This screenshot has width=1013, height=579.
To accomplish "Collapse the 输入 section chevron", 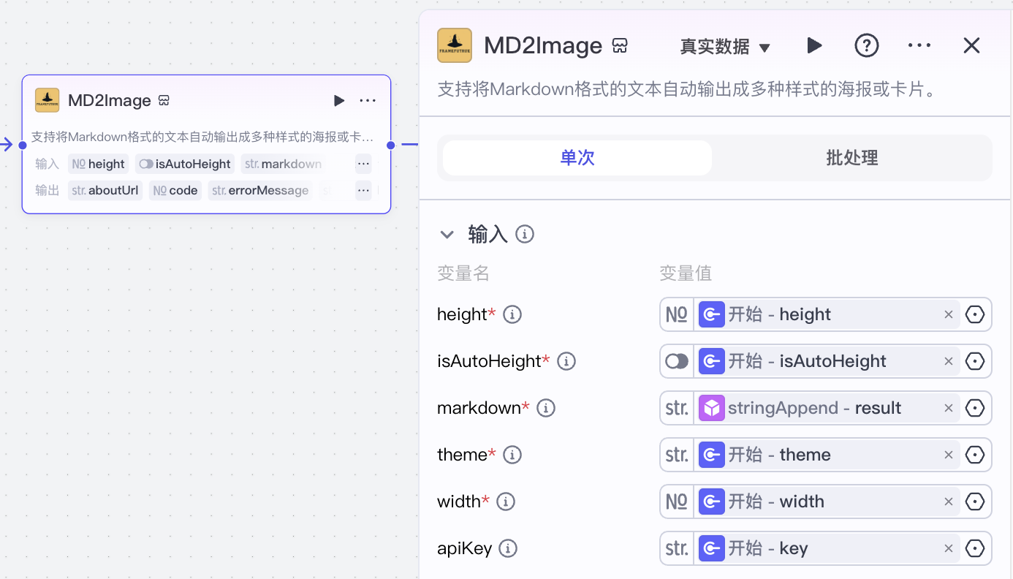I will point(447,234).
